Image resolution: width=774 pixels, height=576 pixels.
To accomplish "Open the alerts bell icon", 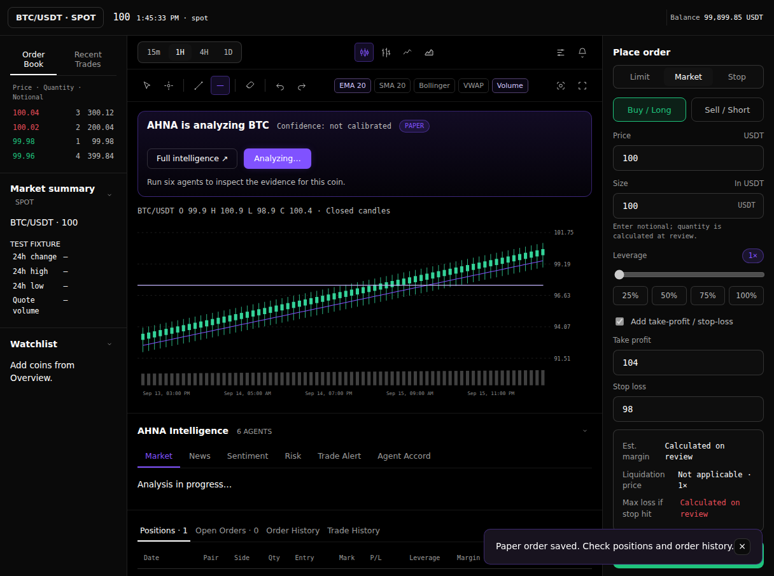I will 582,52.
